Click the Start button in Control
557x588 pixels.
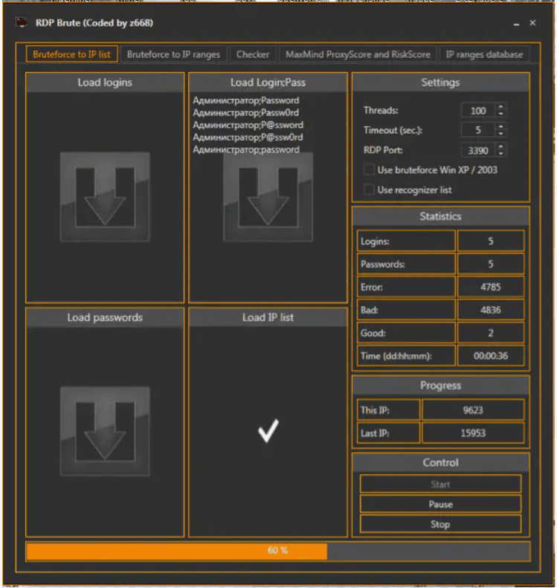(x=440, y=484)
